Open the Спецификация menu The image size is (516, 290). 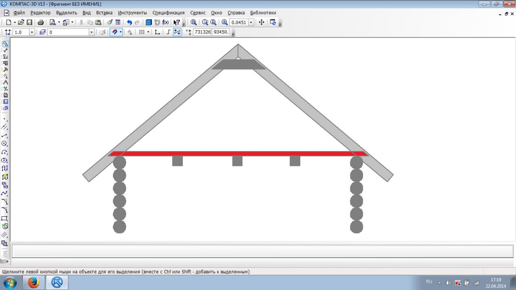pos(168,13)
